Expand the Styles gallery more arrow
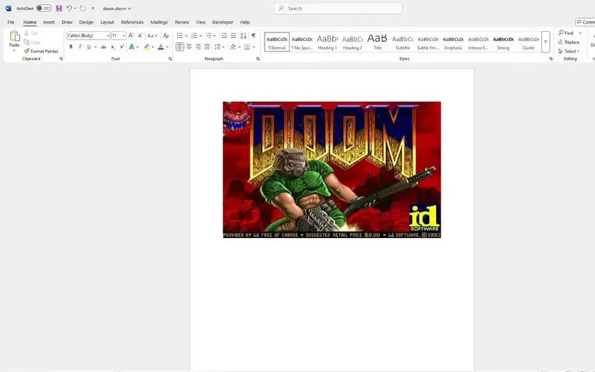The height and width of the screenshot is (372, 595). pos(545,42)
